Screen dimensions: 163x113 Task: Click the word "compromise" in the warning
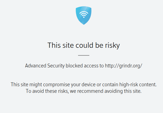tap(56, 85)
